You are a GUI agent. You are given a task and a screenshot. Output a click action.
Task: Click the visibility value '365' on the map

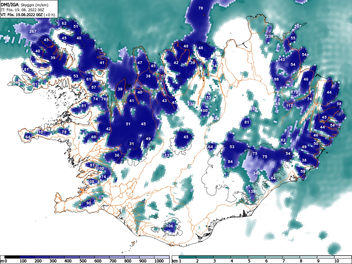point(277,104)
